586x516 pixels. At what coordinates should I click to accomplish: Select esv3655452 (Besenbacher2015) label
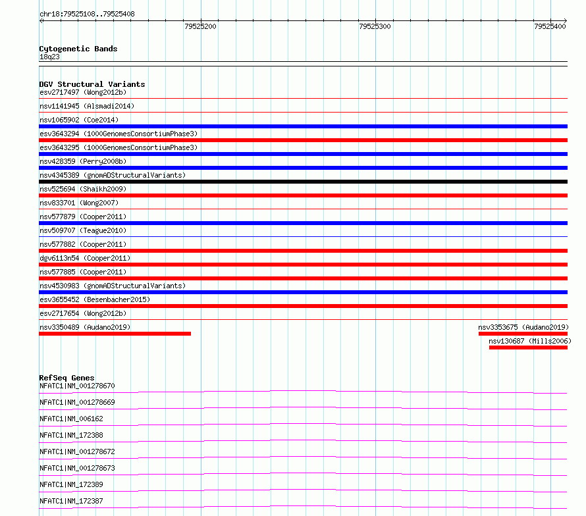pyautogui.click(x=95, y=299)
